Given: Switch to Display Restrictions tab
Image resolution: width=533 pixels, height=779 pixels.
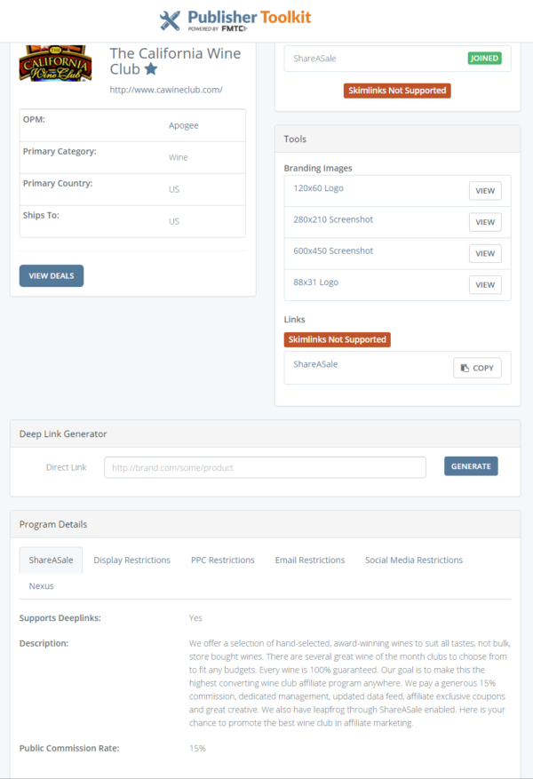Looking at the screenshot, I should pos(132,560).
